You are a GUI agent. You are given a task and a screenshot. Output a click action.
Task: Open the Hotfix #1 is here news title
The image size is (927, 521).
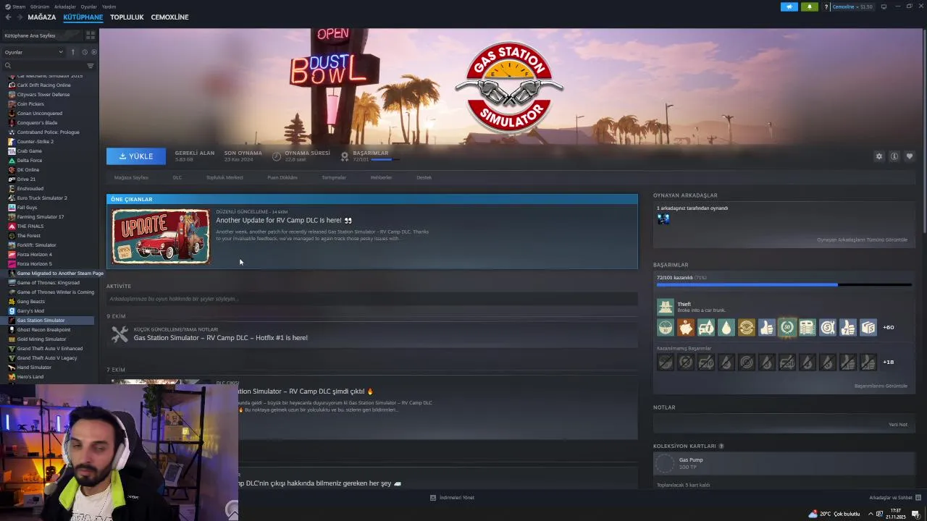coord(221,338)
